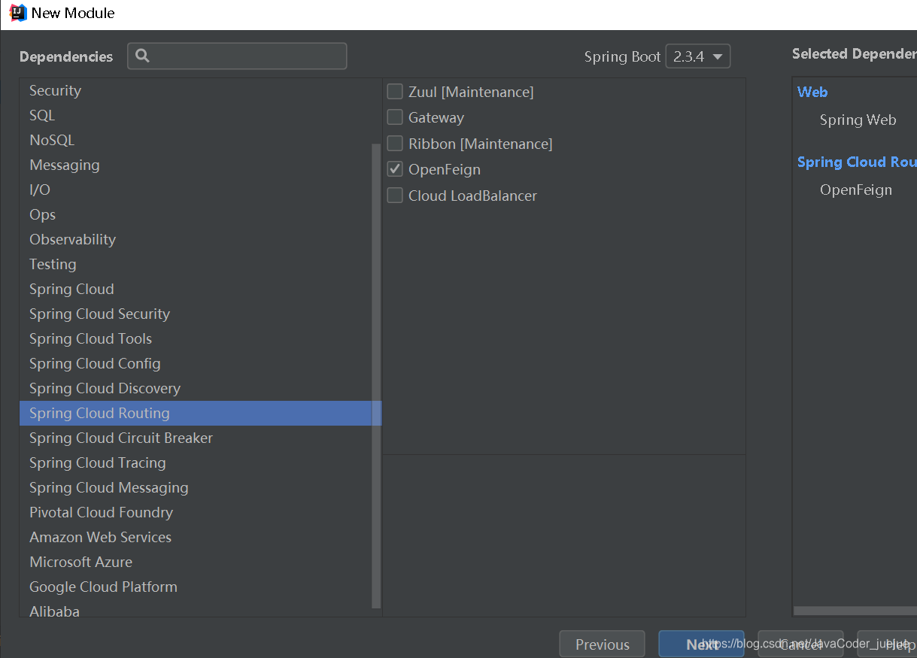This screenshot has width=917, height=658.
Task: Select the SQL category
Action: coord(196,115)
